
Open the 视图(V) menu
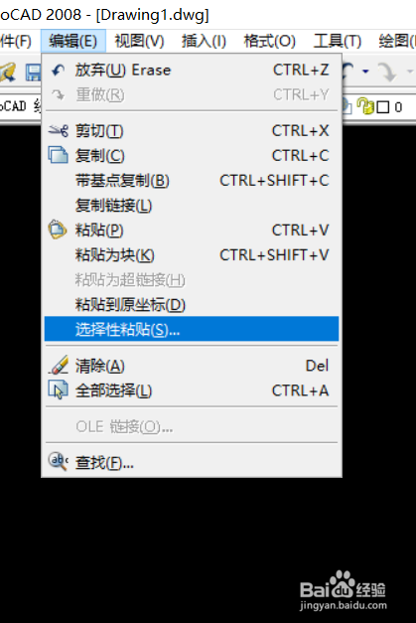139,41
